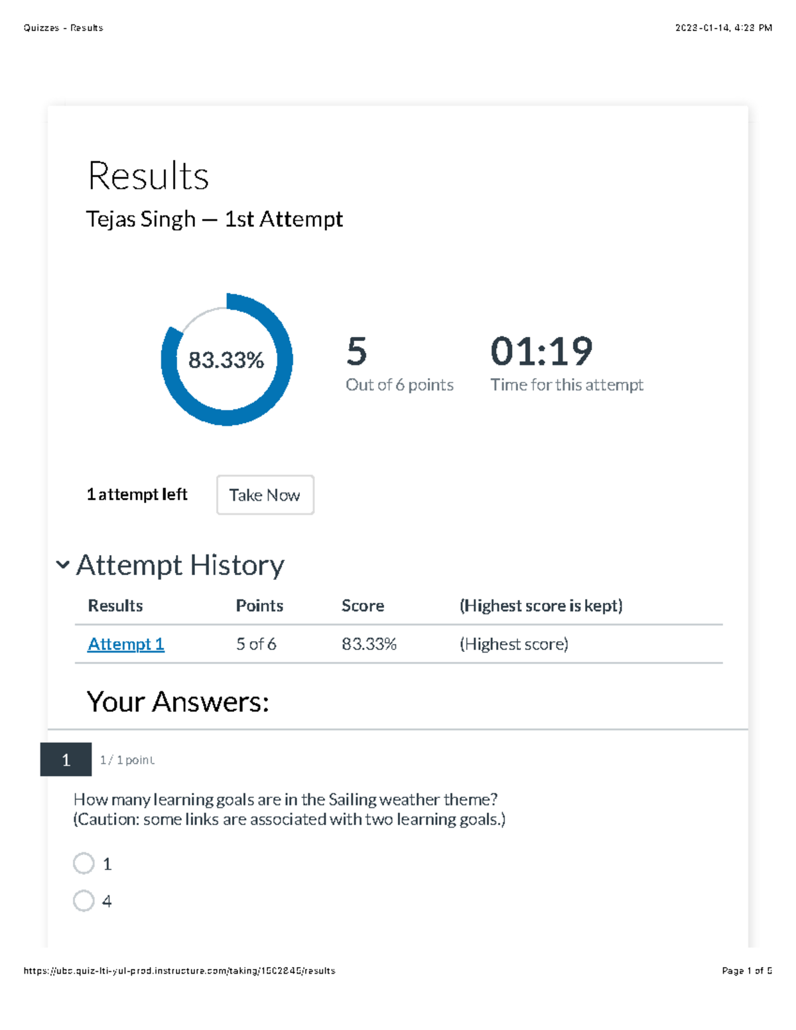Select answer option 4 radio button
The height and width of the screenshot is (1030, 796).
click(x=84, y=901)
